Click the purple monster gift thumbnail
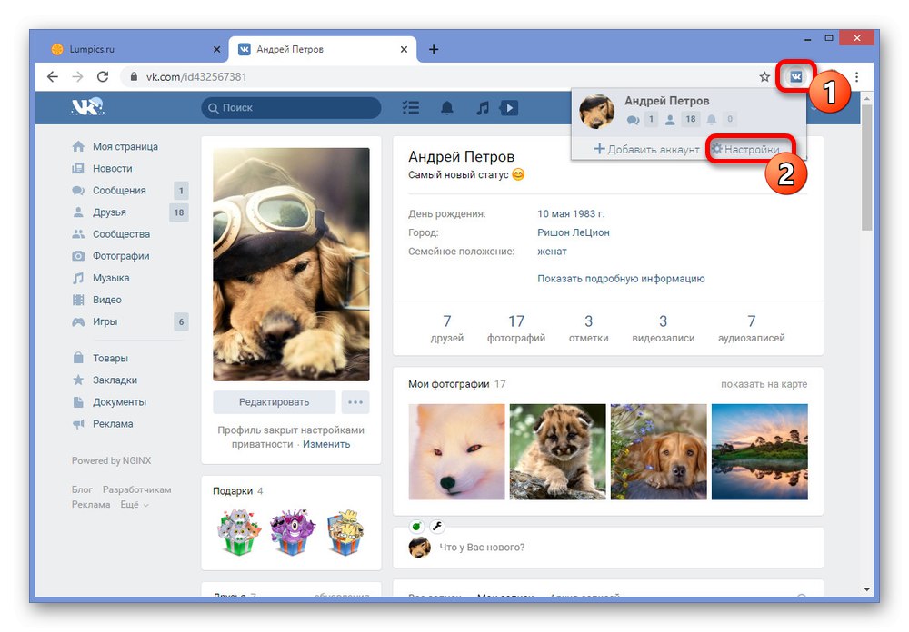909x632 pixels. 292,532
